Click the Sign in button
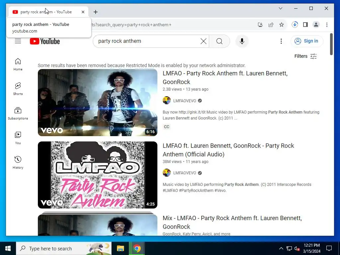Image resolution: width=340 pixels, height=255 pixels. 307,41
